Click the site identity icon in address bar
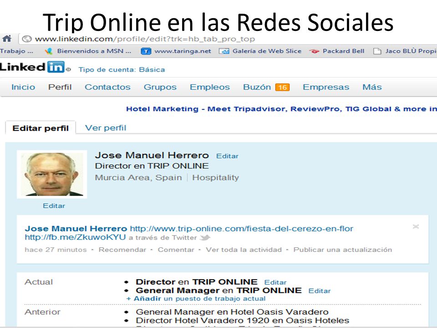437x328 pixels. [x=27, y=39]
